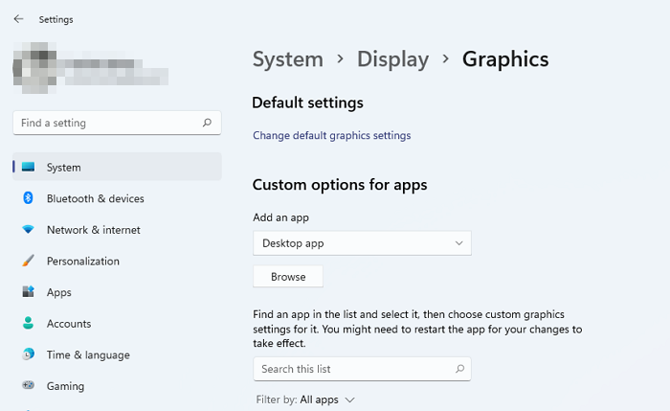Screen dimensions: 670x411
Task: Go to Display in the breadcrumb
Action: coord(392,59)
